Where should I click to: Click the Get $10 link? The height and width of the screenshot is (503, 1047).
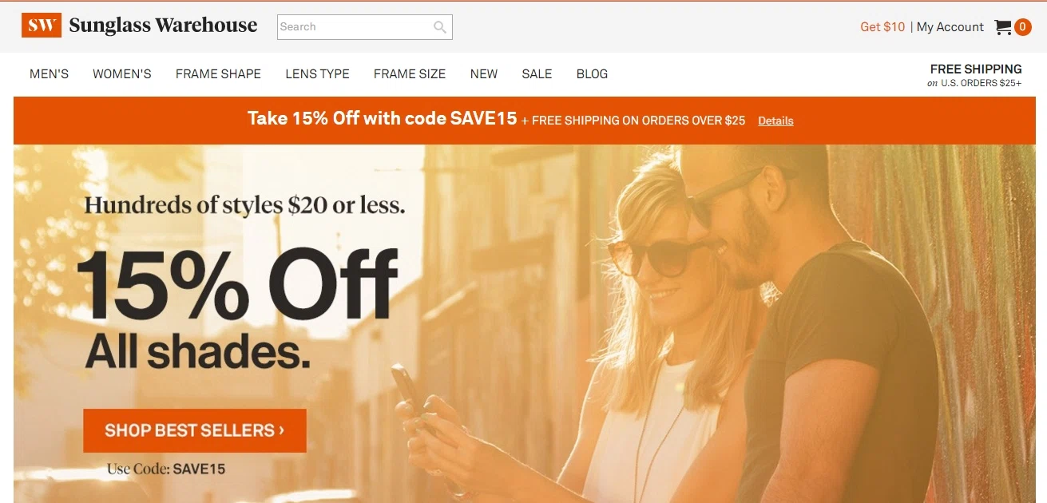pyautogui.click(x=882, y=27)
